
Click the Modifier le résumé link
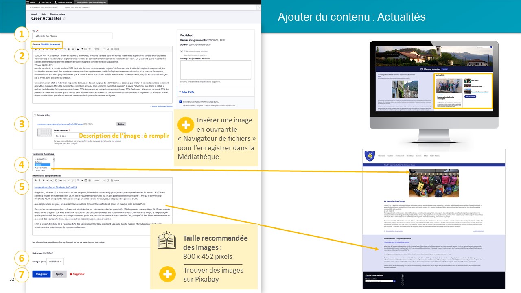[x=51, y=44]
